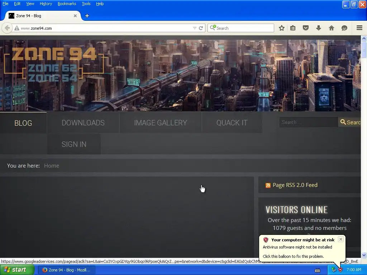
Task: Open the QUACK IT navigation item
Action: tap(232, 123)
